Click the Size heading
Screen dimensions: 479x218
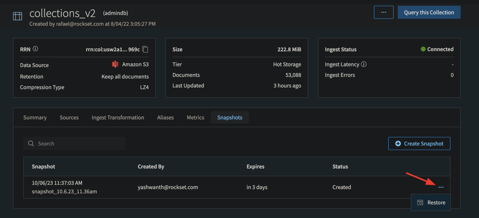177,49
